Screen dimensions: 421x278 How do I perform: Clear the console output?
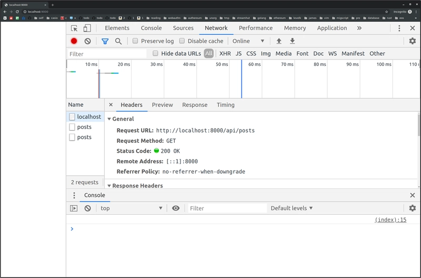[87, 208]
